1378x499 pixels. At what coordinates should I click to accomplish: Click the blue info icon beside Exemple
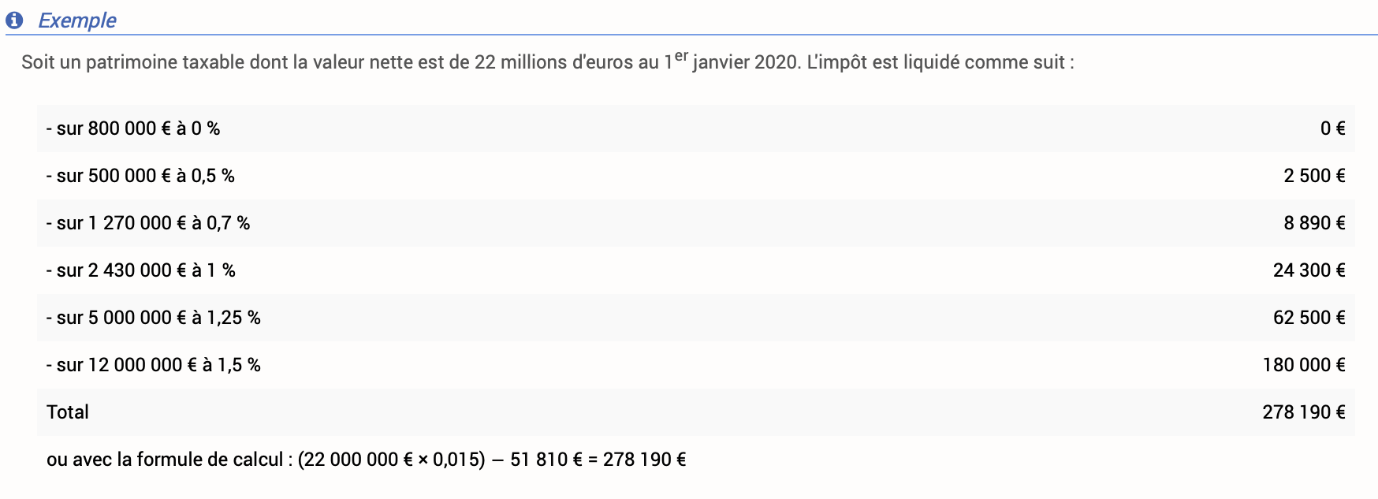[x=14, y=20]
